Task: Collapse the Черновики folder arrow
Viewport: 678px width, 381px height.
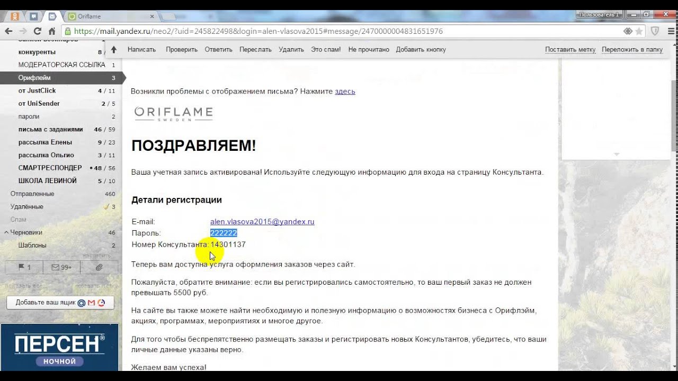Action: tap(6, 232)
